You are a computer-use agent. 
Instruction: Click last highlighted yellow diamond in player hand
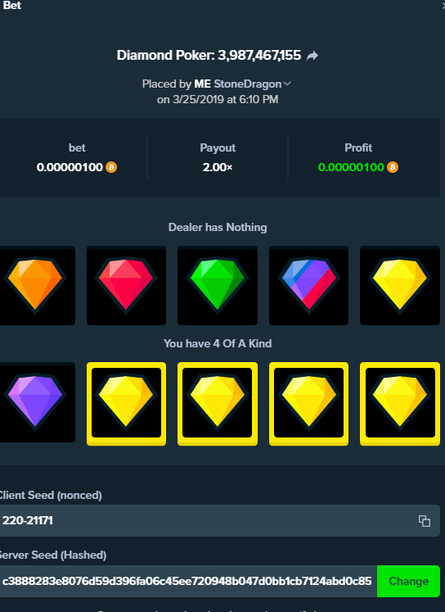pos(400,404)
